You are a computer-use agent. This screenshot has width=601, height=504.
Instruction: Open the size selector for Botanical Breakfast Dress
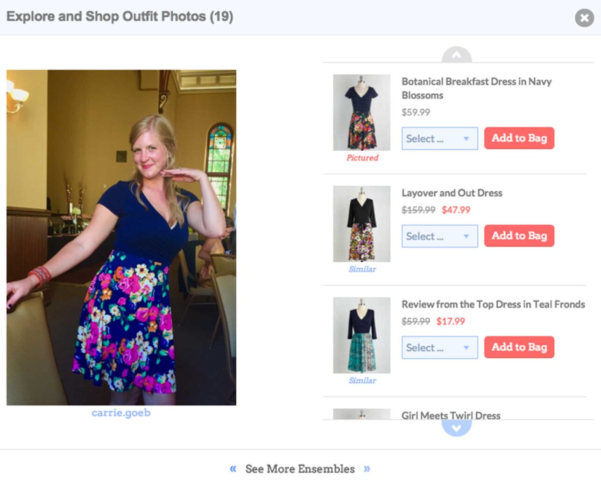(438, 138)
